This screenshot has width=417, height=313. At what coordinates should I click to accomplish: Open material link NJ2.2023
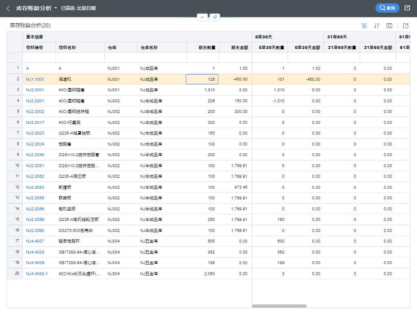[35, 133]
